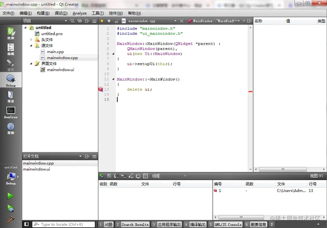
Task: Start debugging with the run-debug icon
Action: [x=10, y=208]
